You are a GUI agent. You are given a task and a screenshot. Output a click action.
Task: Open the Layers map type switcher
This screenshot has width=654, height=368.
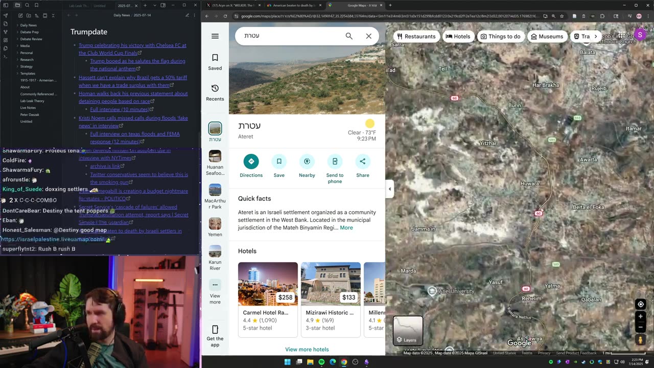pyautogui.click(x=408, y=330)
